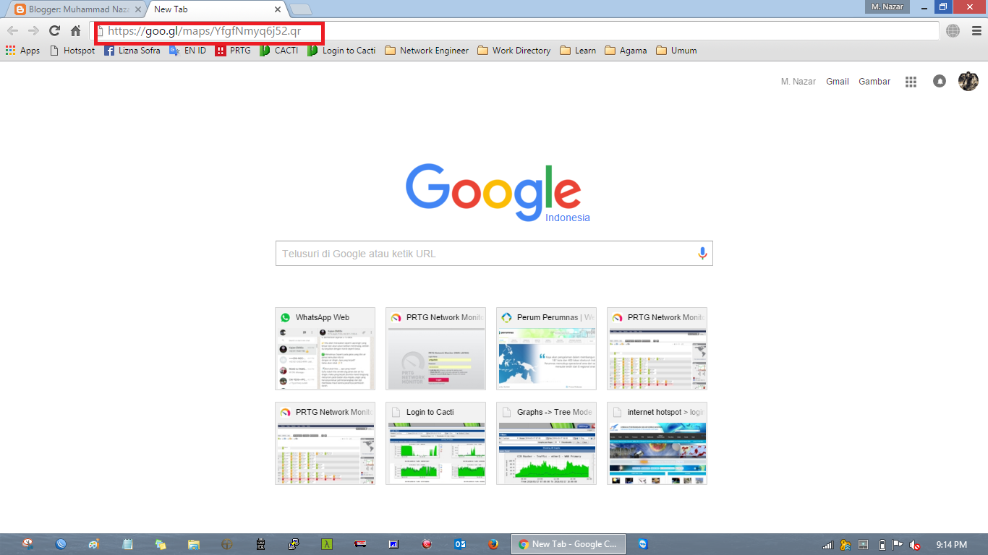The width and height of the screenshot is (988, 555).
Task: Click the Google search box
Action: [494, 254]
